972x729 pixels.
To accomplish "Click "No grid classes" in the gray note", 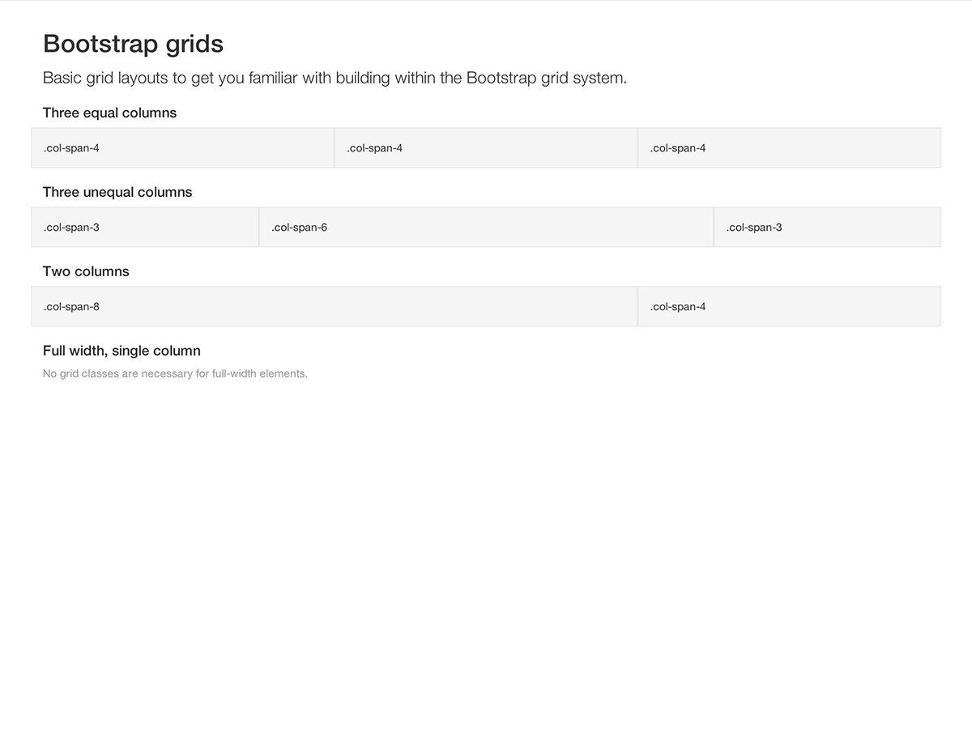I will [80, 374].
